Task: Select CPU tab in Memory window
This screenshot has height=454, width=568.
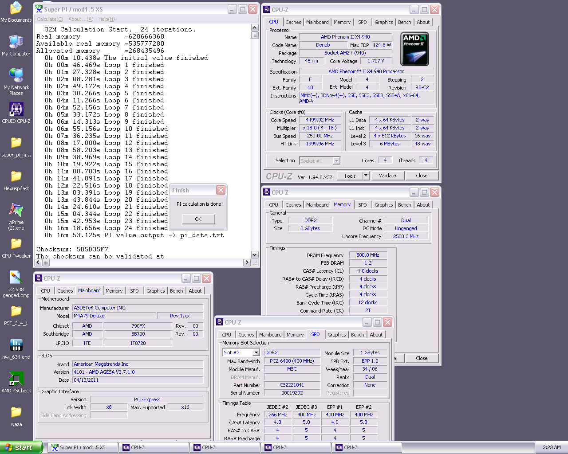Action: tap(273, 205)
